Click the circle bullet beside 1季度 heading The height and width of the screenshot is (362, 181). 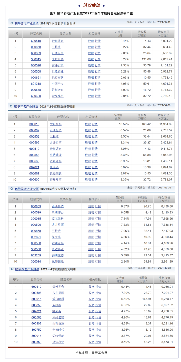pos(12,23)
